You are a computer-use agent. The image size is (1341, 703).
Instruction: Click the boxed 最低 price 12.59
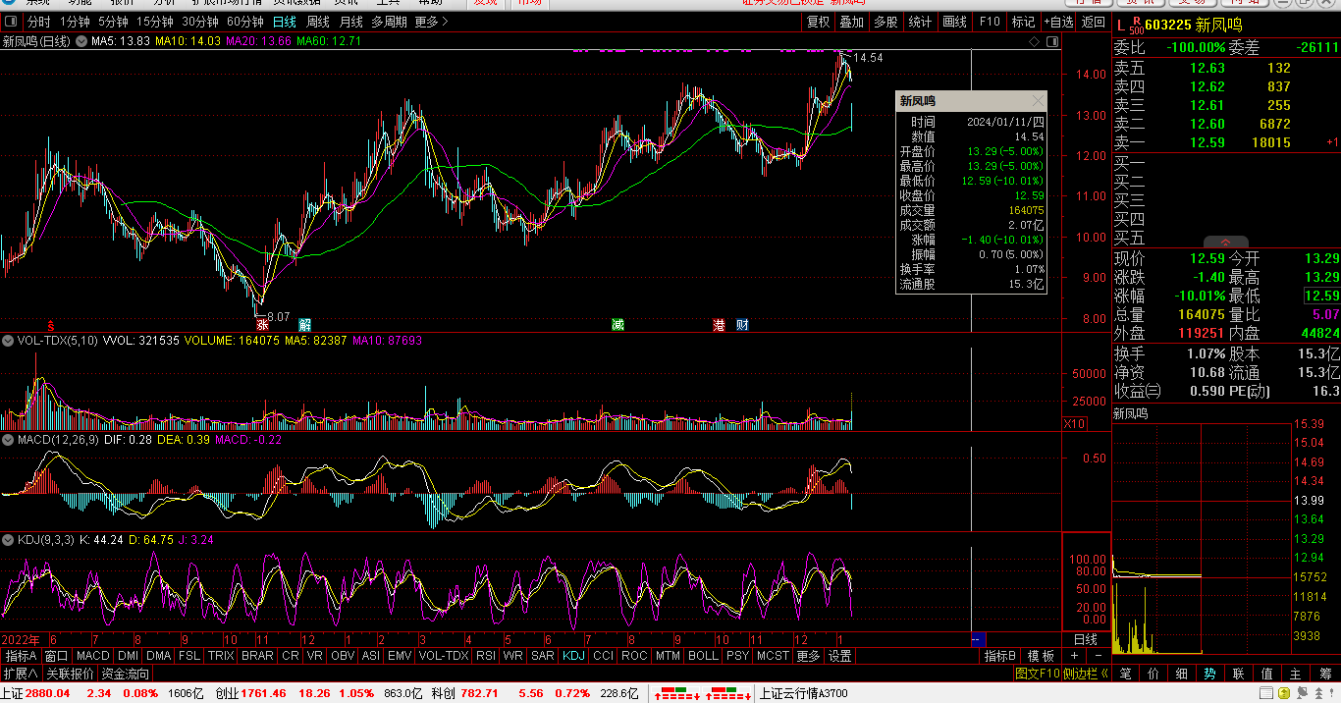(1321, 296)
